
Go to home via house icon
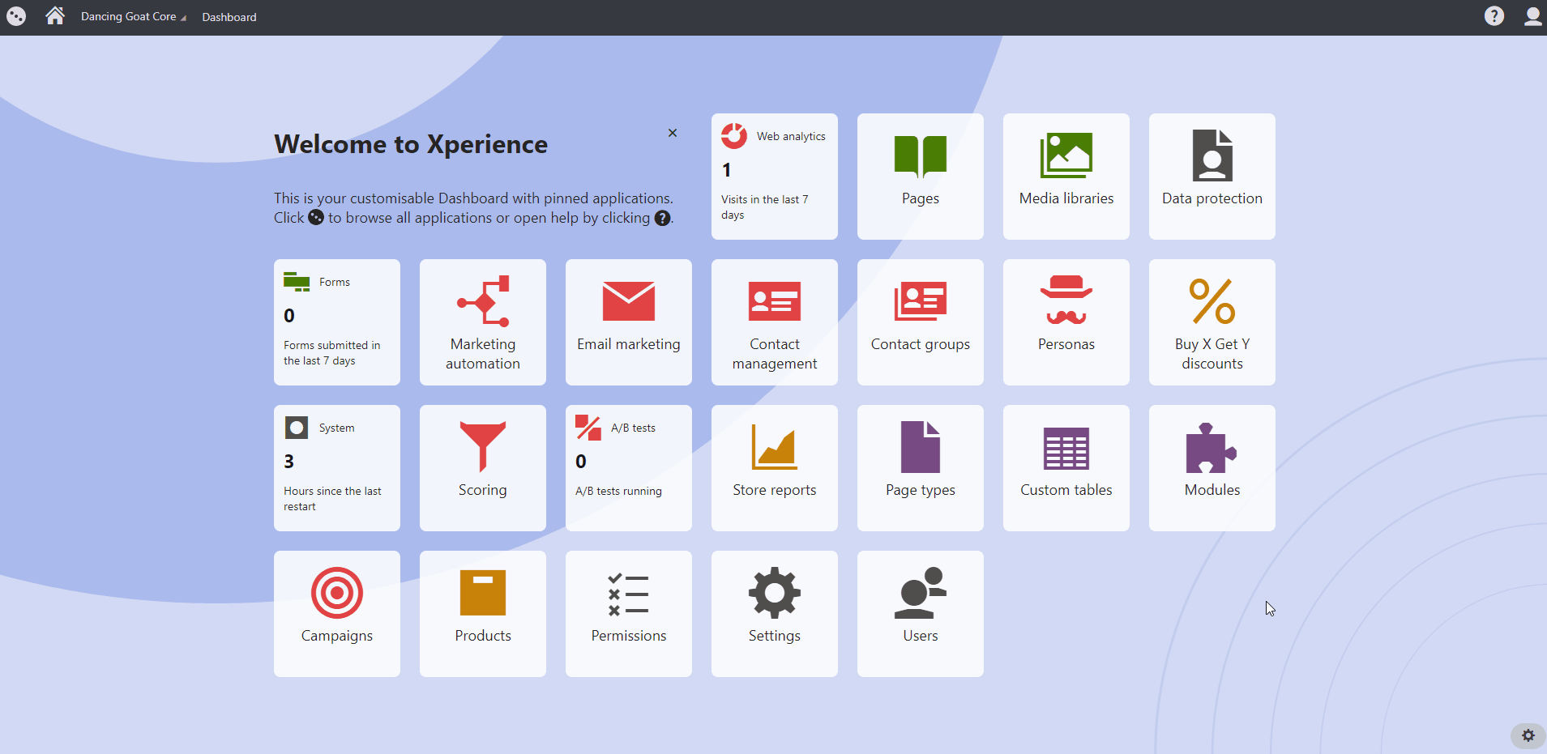pyautogui.click(x=54, y=16)
